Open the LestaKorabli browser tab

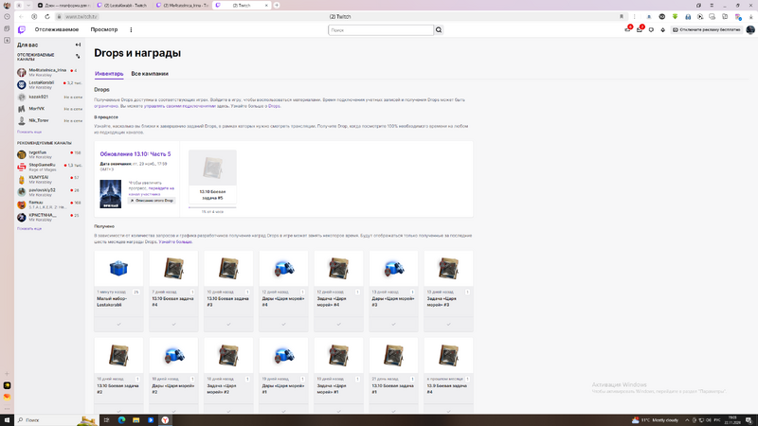click(x=124, y=6)
